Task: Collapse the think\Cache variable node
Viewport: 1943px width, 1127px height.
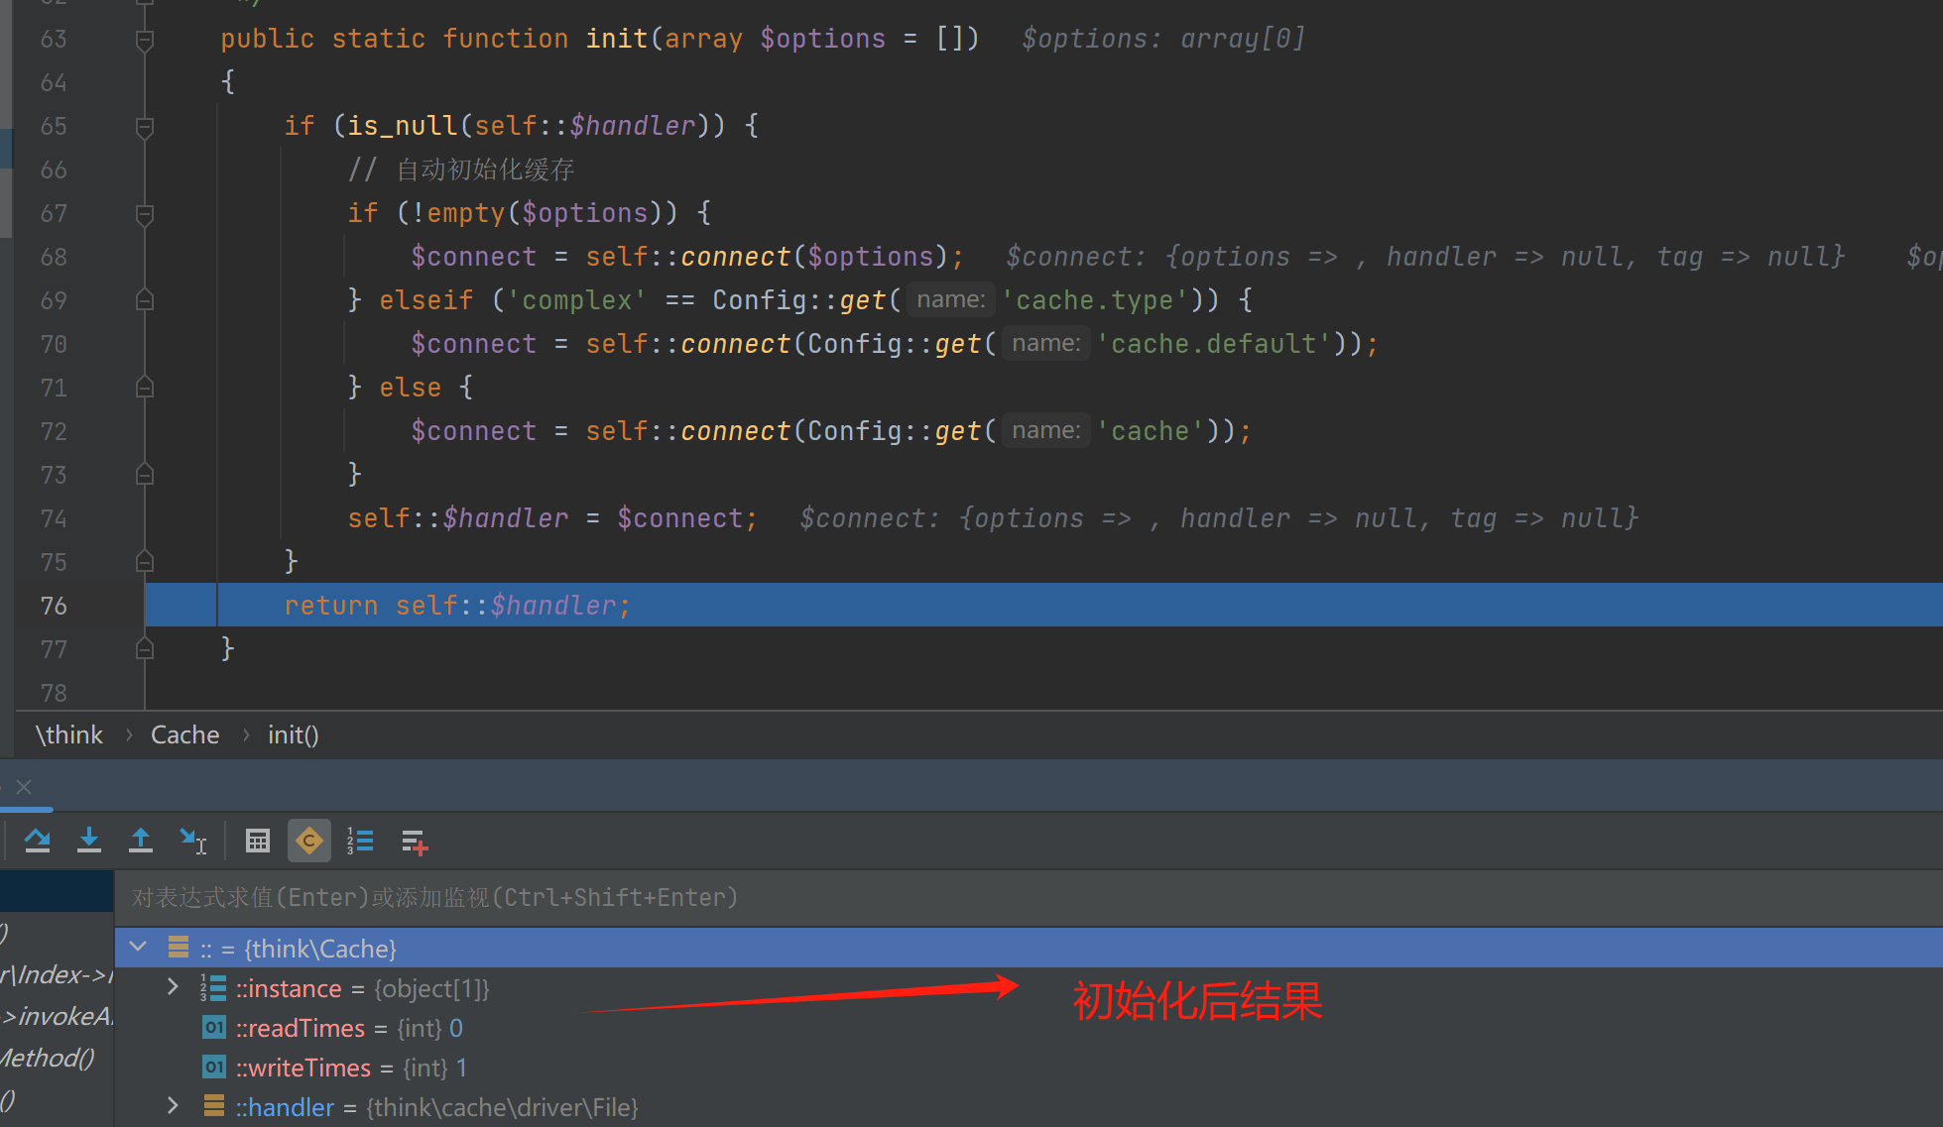Action: (x=139, y=948)
